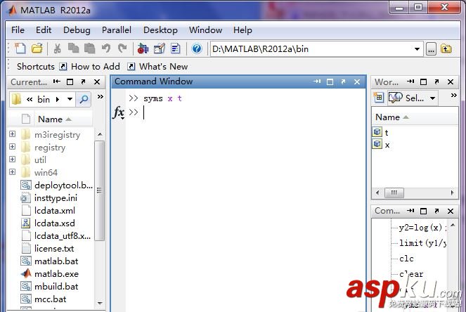Click the folder search magnifier icon
This screenshot has width=466, height=312.
(84, 99)
